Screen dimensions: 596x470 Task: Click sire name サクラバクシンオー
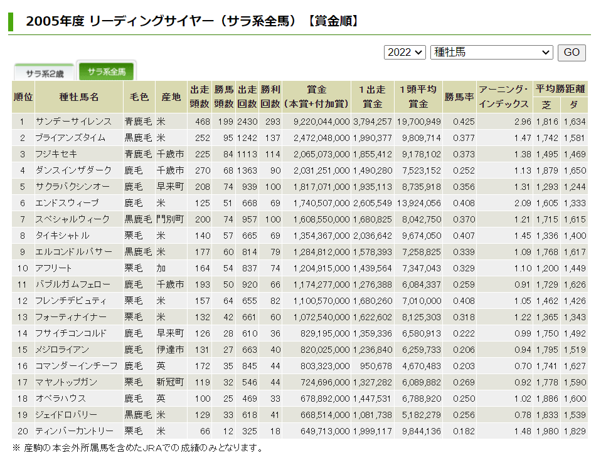[x=72, y=187]
